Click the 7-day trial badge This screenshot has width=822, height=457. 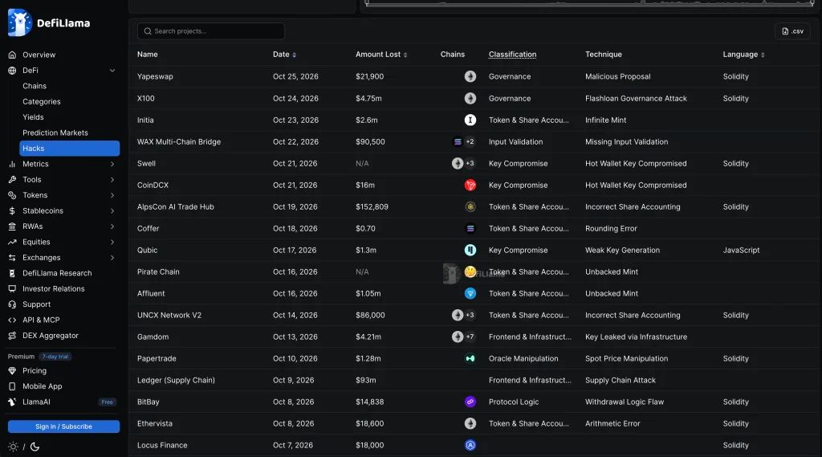pyautogui.click(x=55, y=357)
